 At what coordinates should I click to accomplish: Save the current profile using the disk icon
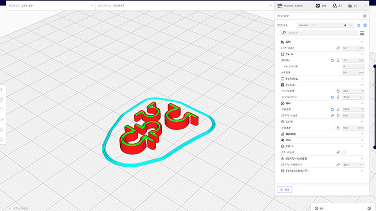coord(365,26)
